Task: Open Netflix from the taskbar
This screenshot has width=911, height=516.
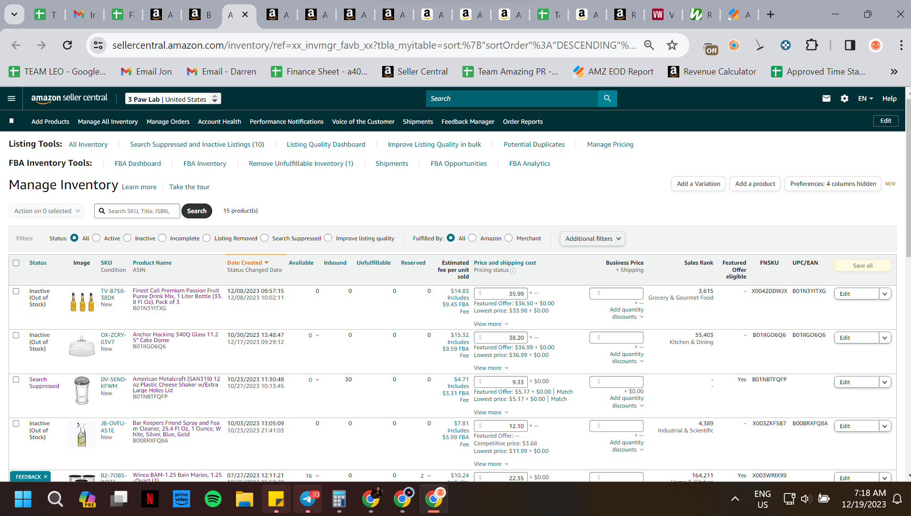Action: (x=150, y=499)
